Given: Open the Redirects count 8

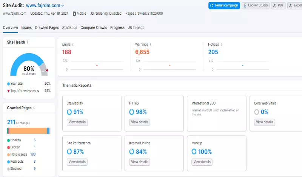Looking at the screenshot, I should pyautogui.click(x=35, y=162).
